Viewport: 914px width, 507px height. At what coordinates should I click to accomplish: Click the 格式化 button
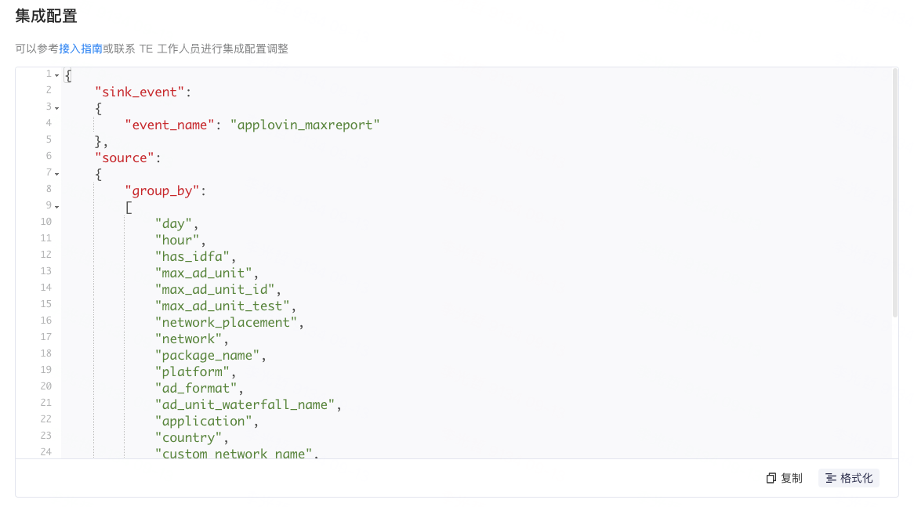pos(848,478)
